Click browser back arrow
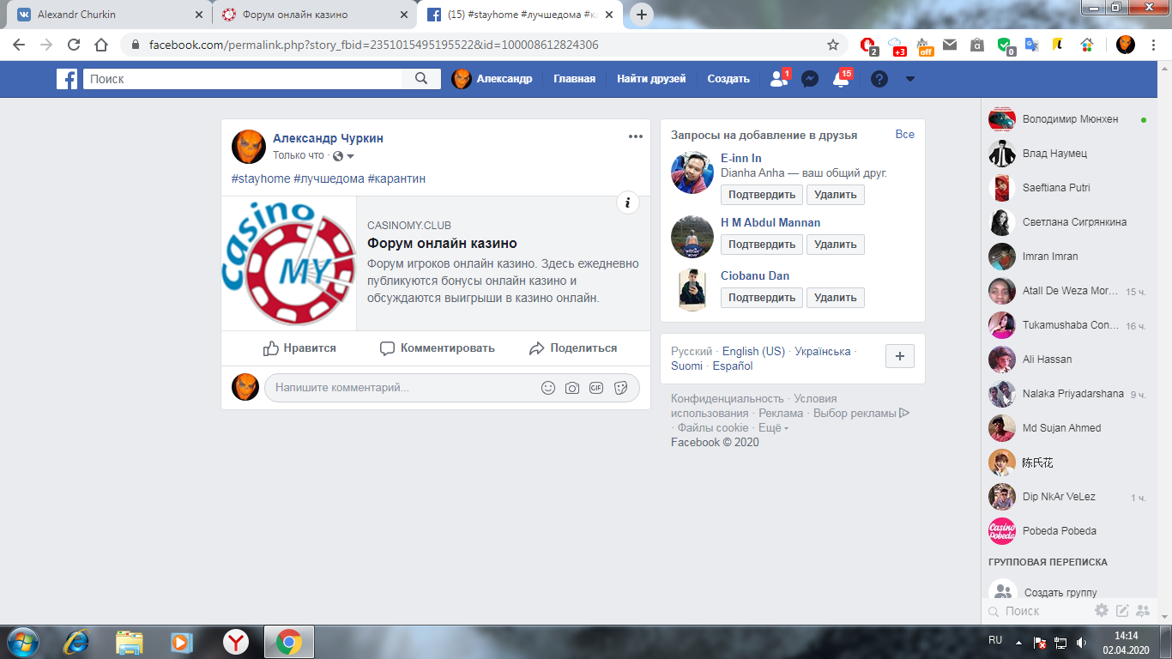The height and width of the screenshot is (659, 1172). tap(19, 45)
